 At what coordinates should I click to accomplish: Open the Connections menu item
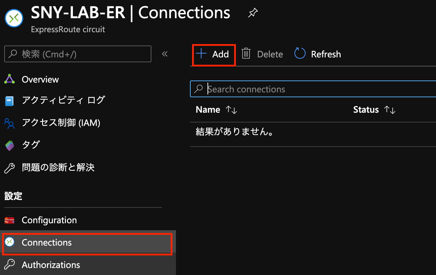[x=47, y=242]
